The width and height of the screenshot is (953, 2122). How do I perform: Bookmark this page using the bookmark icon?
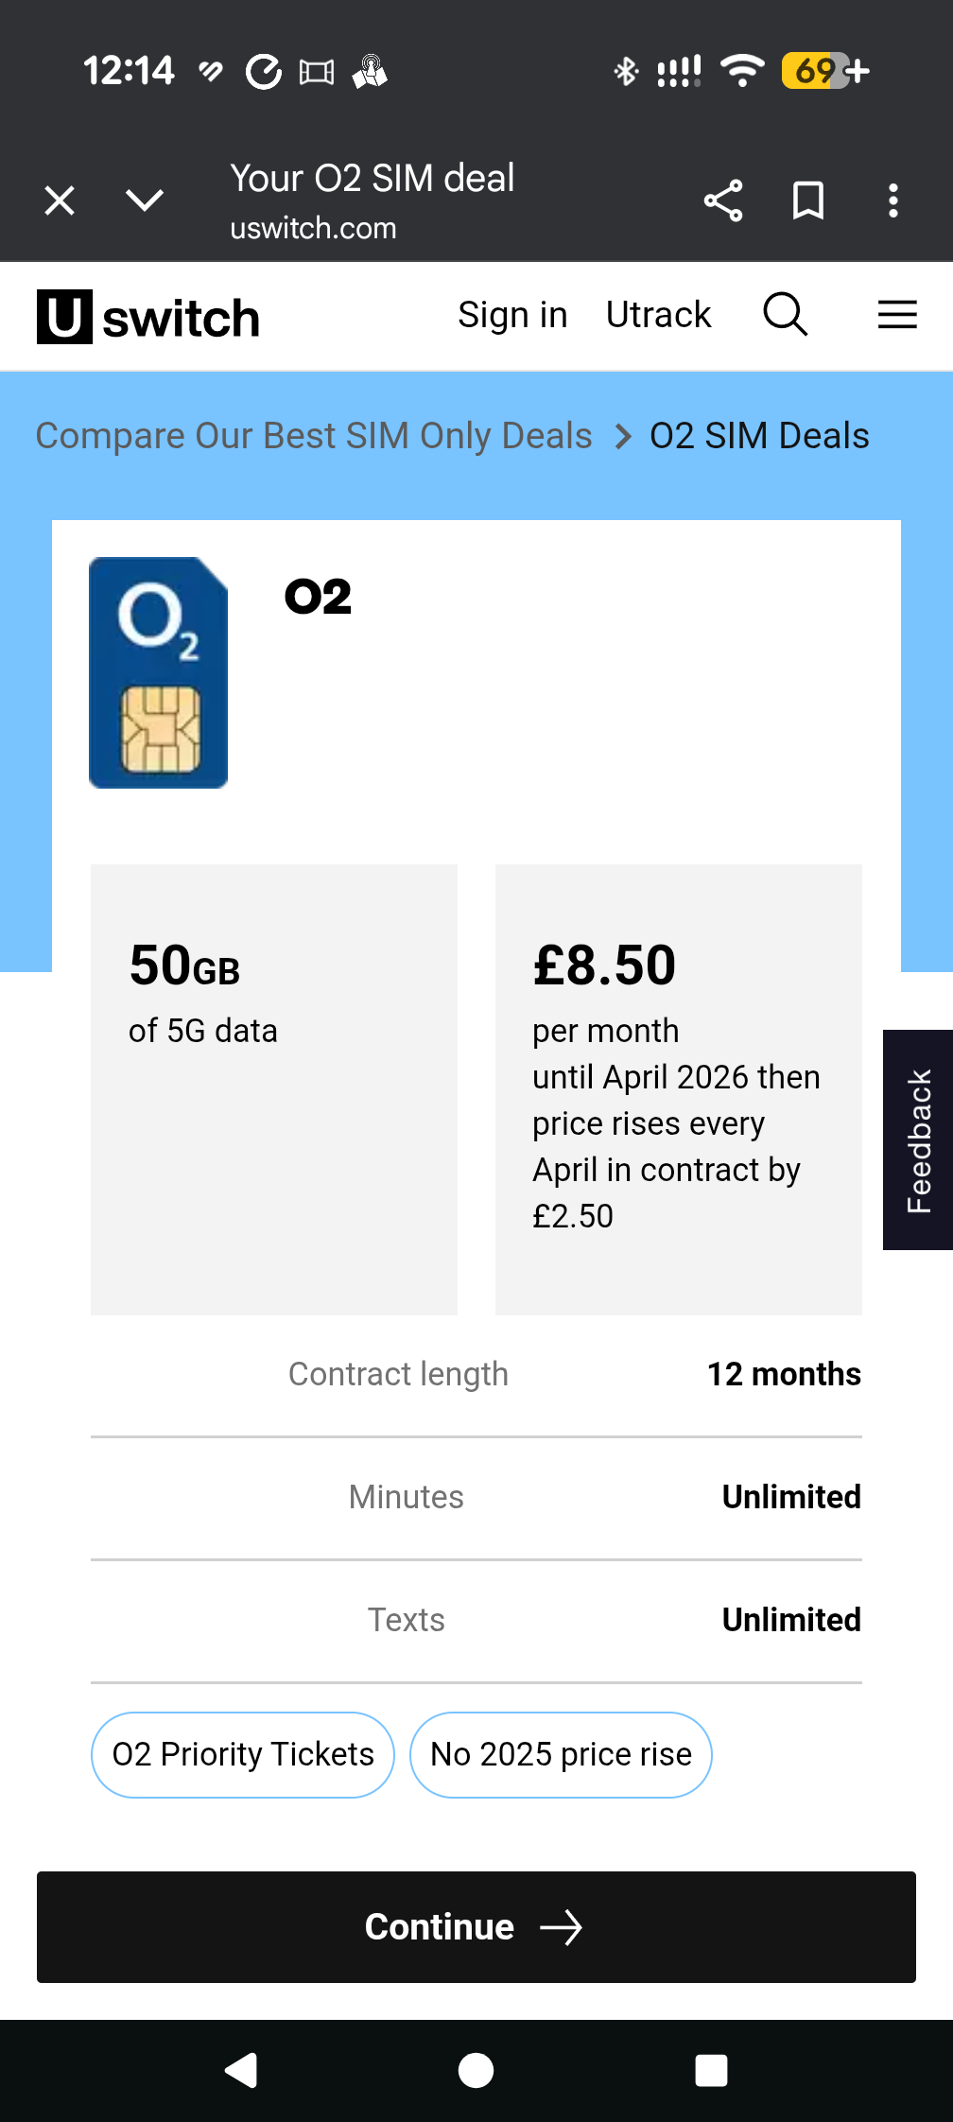click(808, 200)
